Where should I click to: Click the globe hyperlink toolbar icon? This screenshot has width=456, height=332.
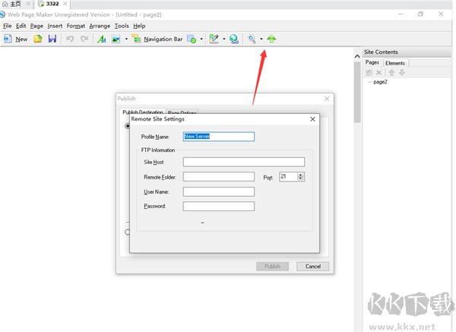point(234,39)
